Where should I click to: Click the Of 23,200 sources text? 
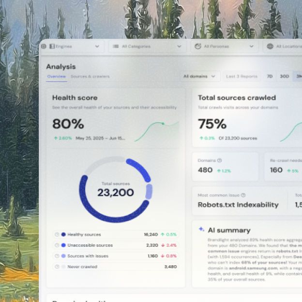238,138
